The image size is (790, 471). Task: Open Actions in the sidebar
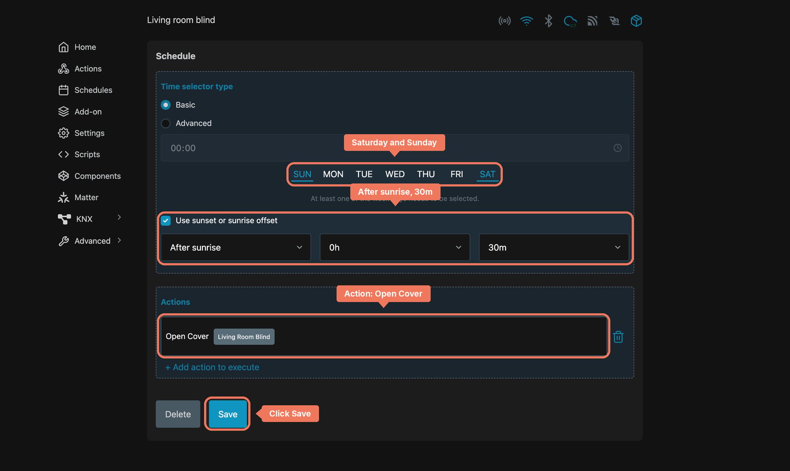88,69
